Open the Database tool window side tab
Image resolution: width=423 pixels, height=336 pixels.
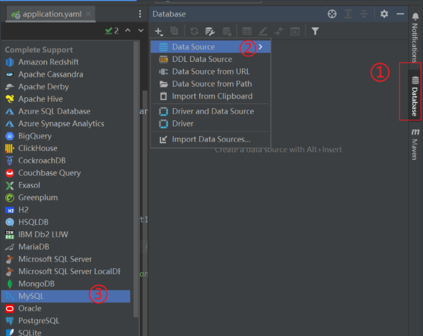(x=415, y=96)
